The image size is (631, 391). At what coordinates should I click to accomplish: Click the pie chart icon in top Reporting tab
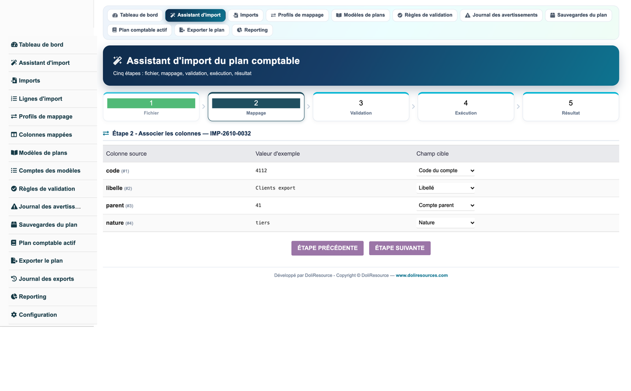[x=239, y=30]
